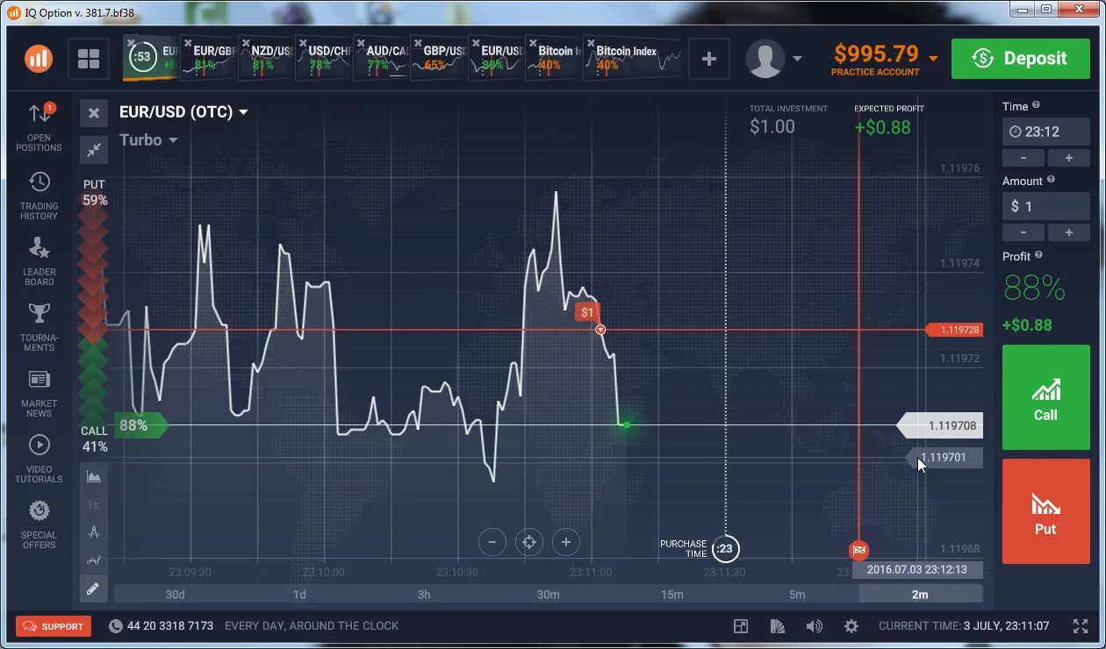Select the 30m timeframe
This screenshot has width=1106, height=649.
tap(549, 595)
